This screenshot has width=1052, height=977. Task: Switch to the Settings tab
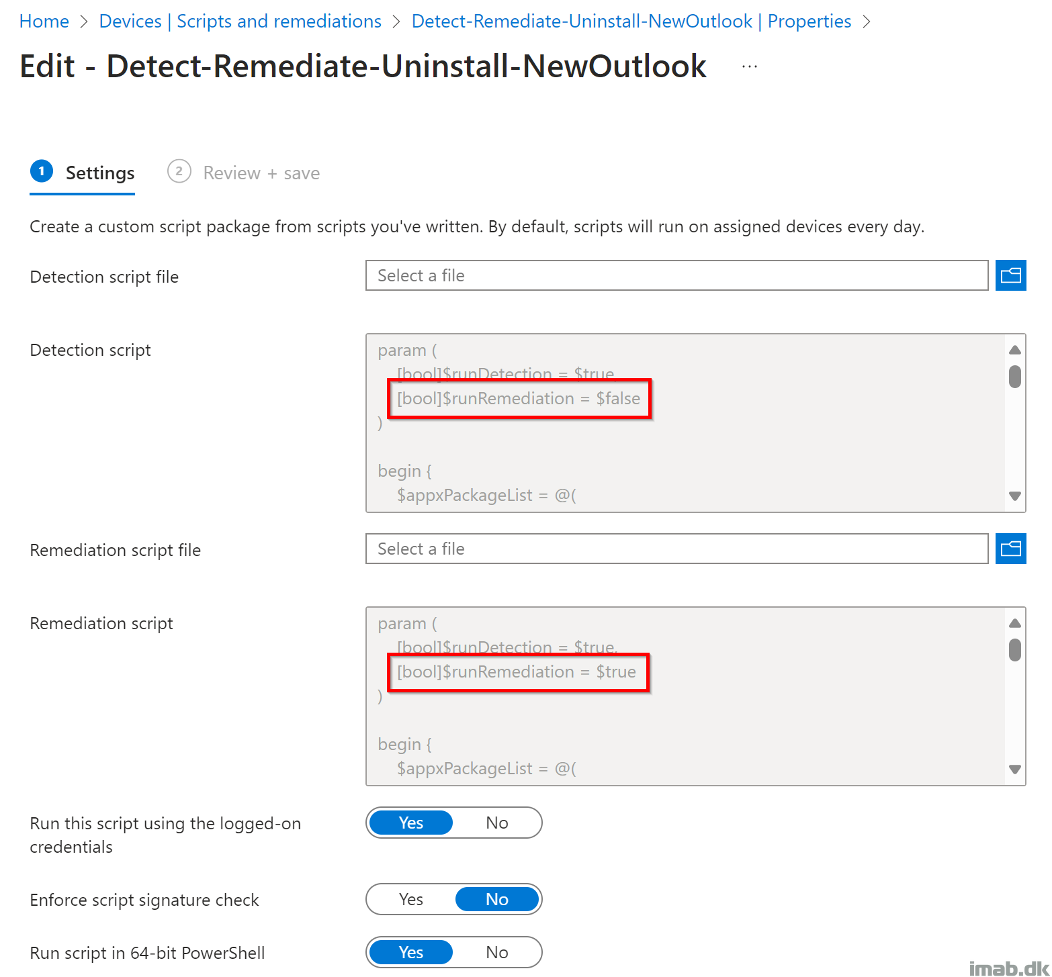click(99, 173)
